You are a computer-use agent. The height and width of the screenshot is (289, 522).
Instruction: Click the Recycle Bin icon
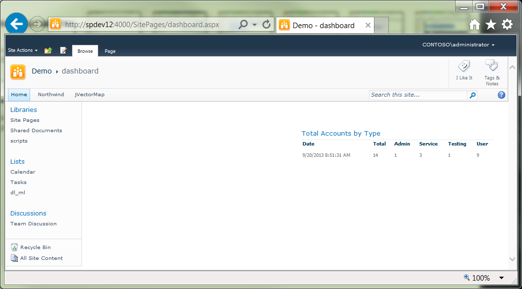tap(14, 247)
